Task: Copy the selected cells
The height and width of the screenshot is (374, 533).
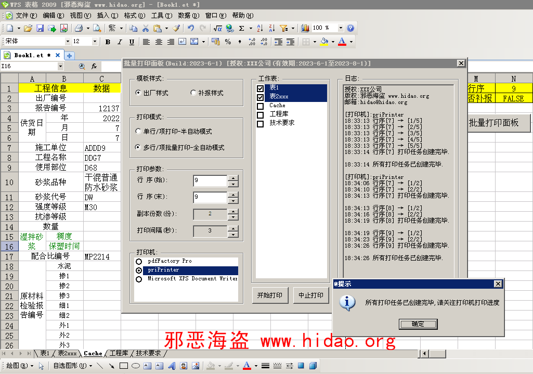Action: (134, 28)
